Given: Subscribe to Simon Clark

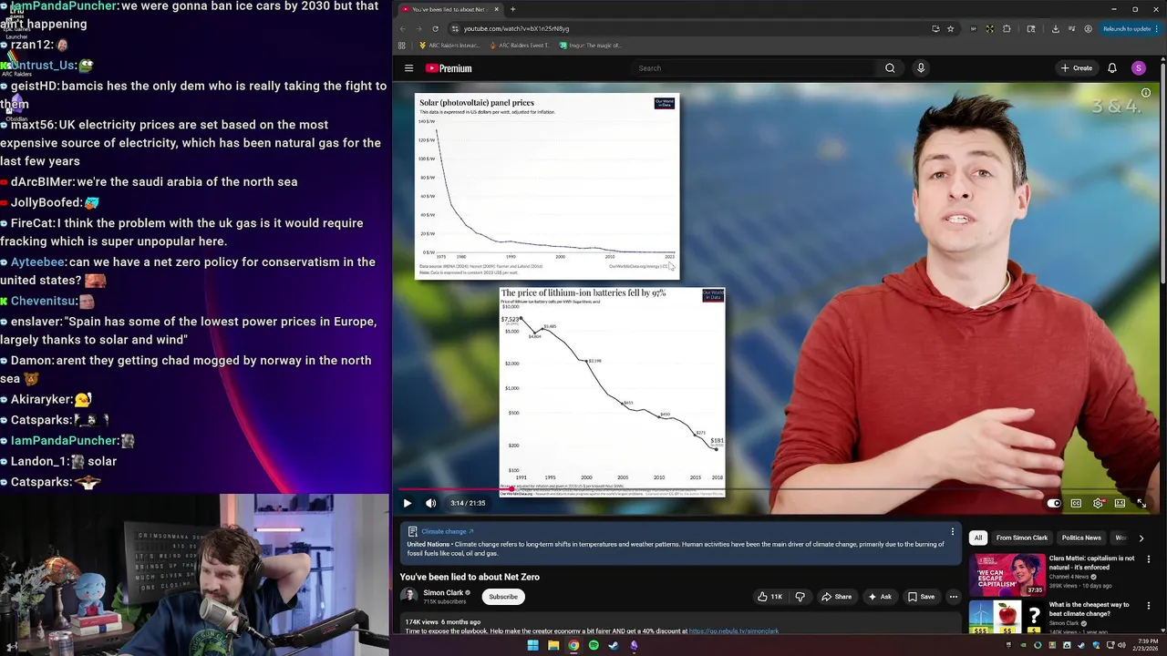Looking at the screenshot, I should [x=503, y=597].
